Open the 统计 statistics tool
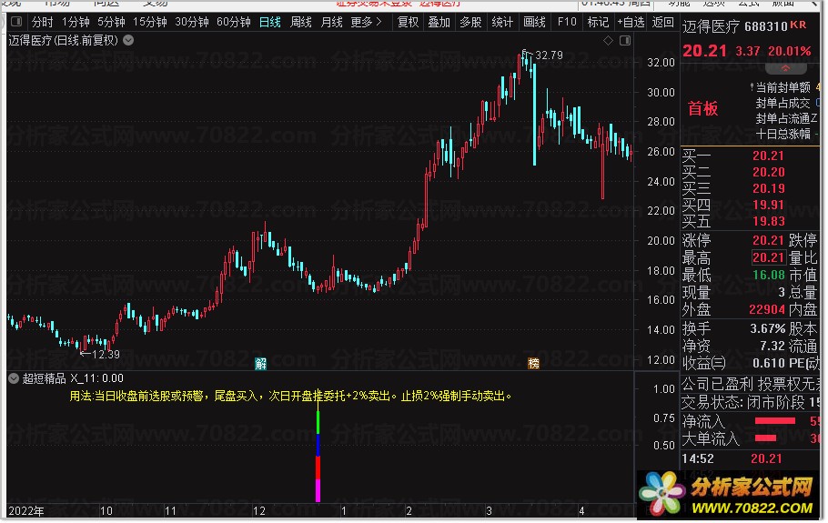 pos(502,22)
